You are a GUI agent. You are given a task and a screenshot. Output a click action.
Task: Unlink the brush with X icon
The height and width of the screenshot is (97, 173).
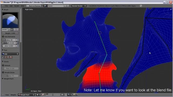[17, 30]
